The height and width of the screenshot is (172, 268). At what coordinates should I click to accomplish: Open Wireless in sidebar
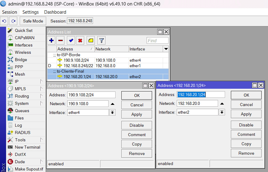coord(26,52)
